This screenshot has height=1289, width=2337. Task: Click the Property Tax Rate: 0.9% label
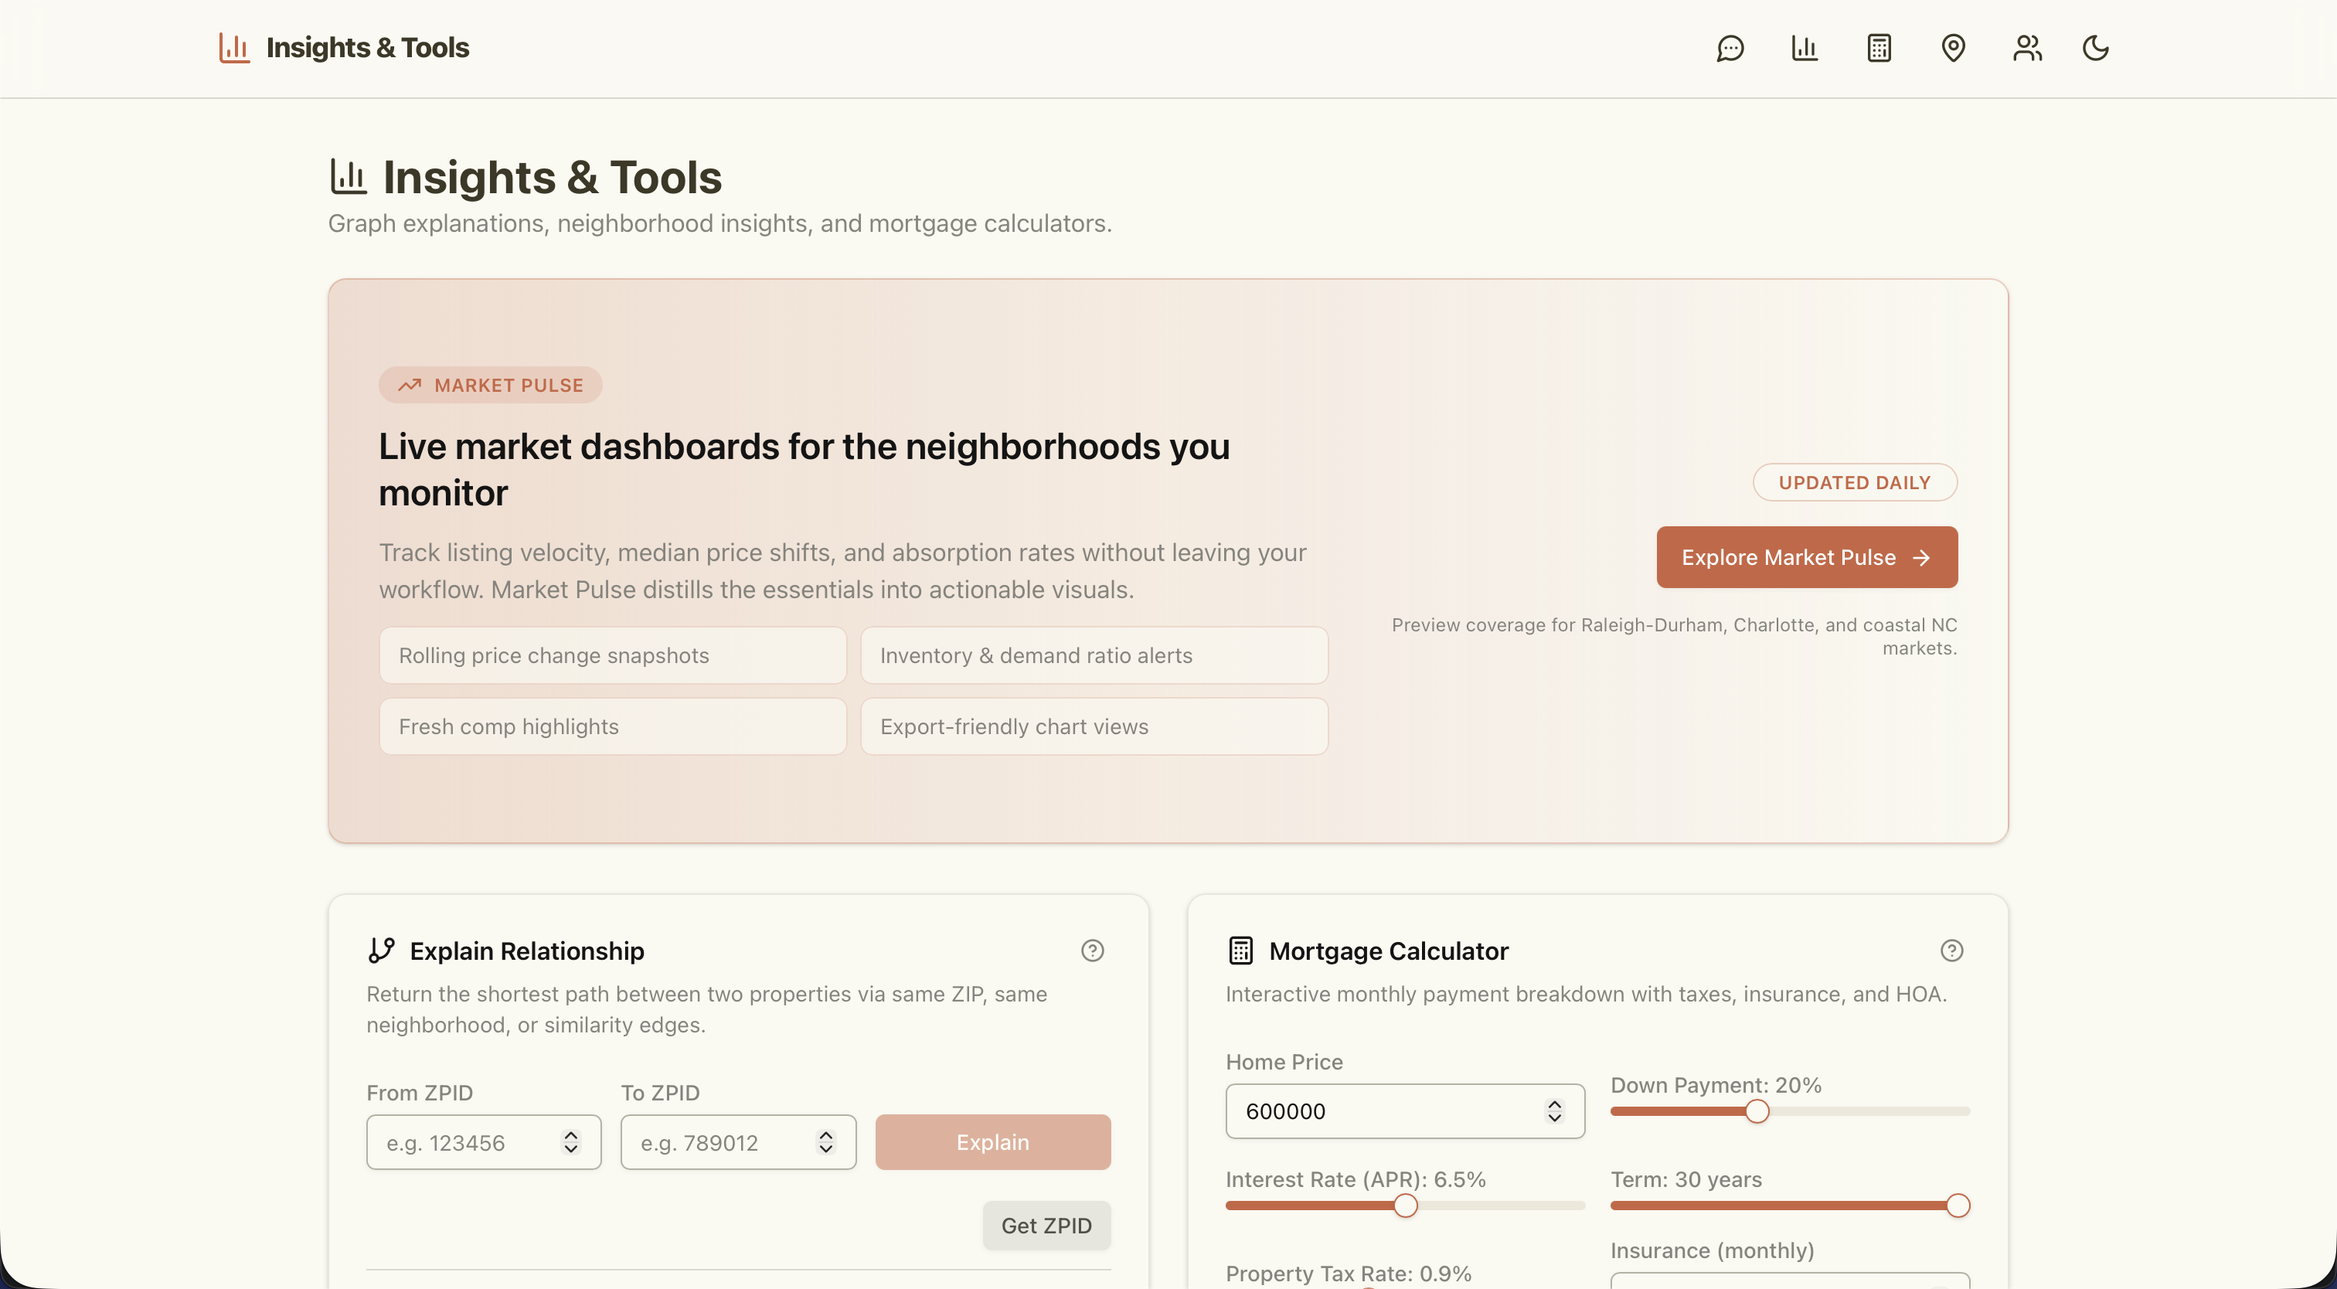point(1348,1274)
